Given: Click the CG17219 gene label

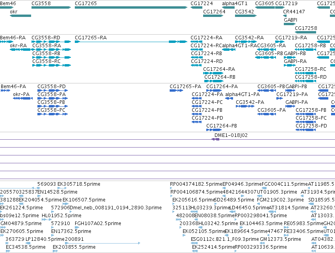Looking at the screenshot, I should tap(286, 4).
